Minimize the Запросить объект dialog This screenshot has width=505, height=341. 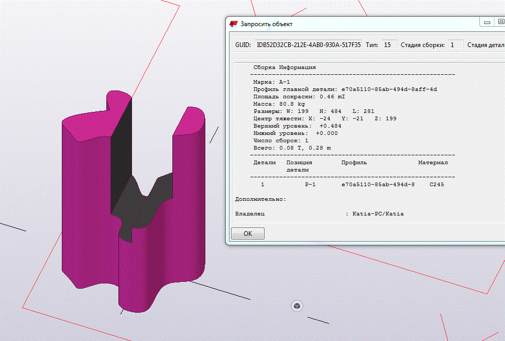[488, 22]
